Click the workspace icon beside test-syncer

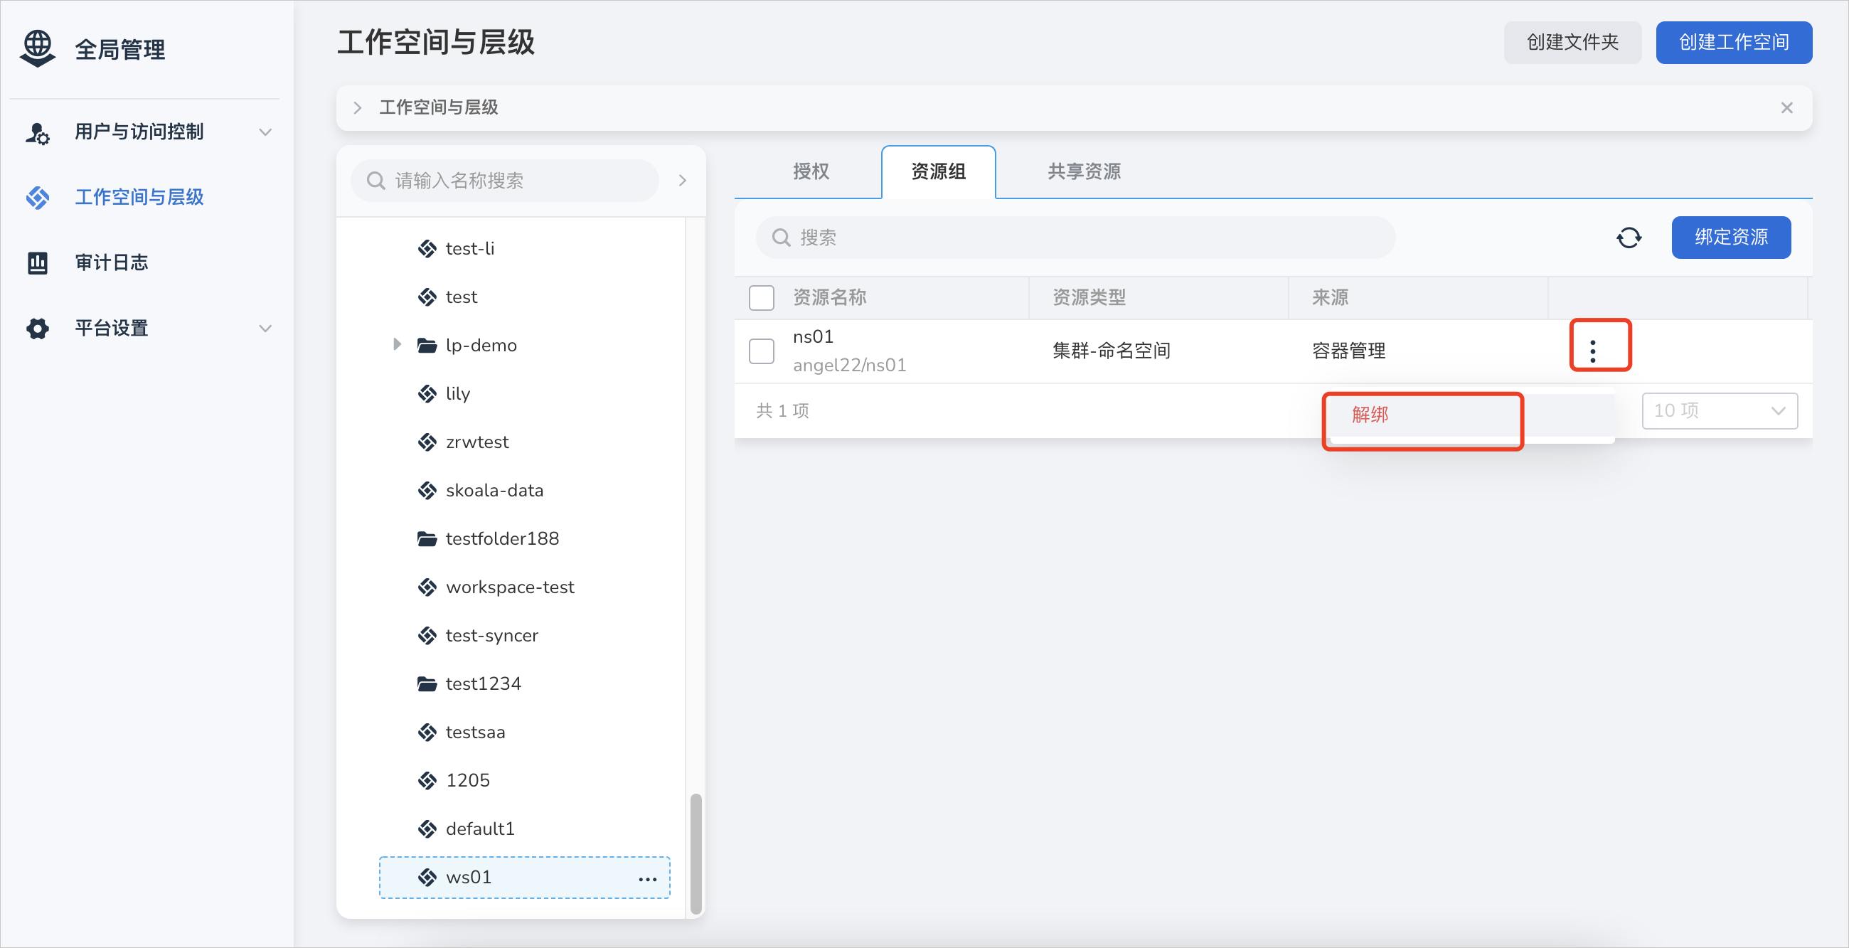coord(427,635)
